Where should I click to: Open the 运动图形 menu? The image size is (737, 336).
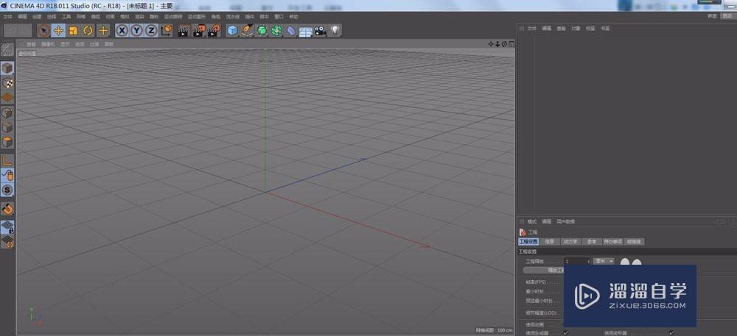[197, 16]
